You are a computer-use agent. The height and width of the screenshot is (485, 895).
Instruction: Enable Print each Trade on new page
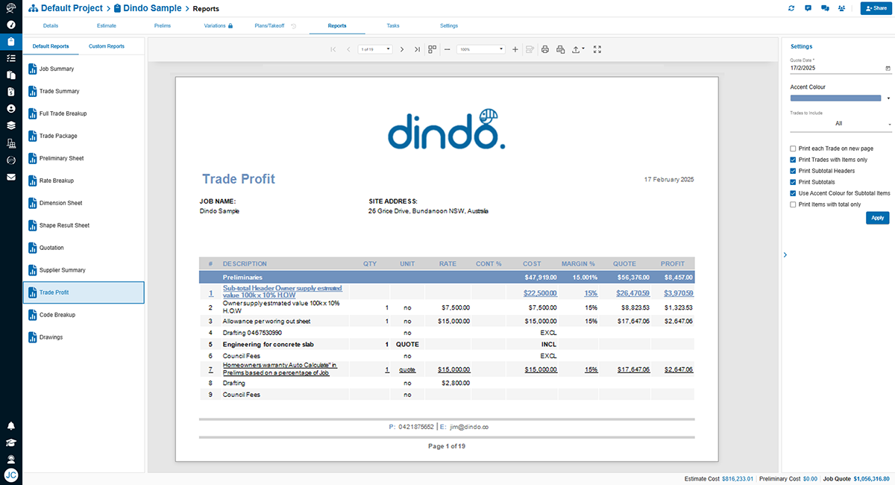click(x=793, y=148)
